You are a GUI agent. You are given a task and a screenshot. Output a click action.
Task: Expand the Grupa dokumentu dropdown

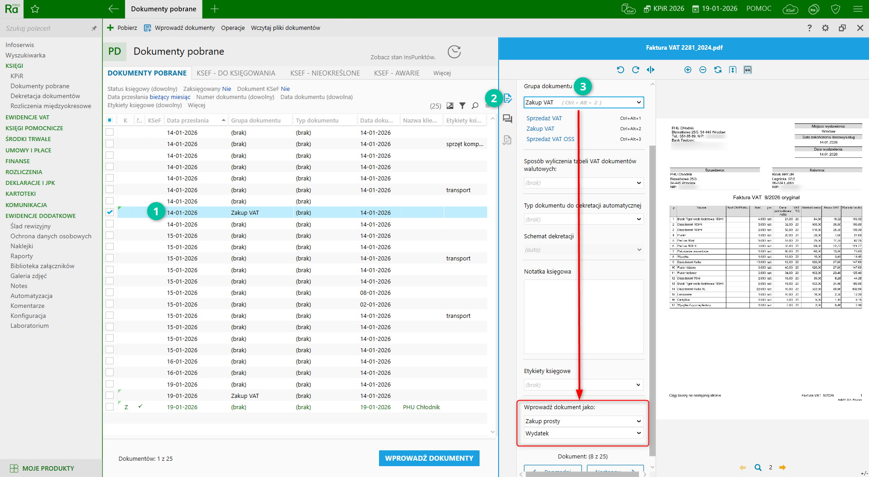click(x=639, y=103)
